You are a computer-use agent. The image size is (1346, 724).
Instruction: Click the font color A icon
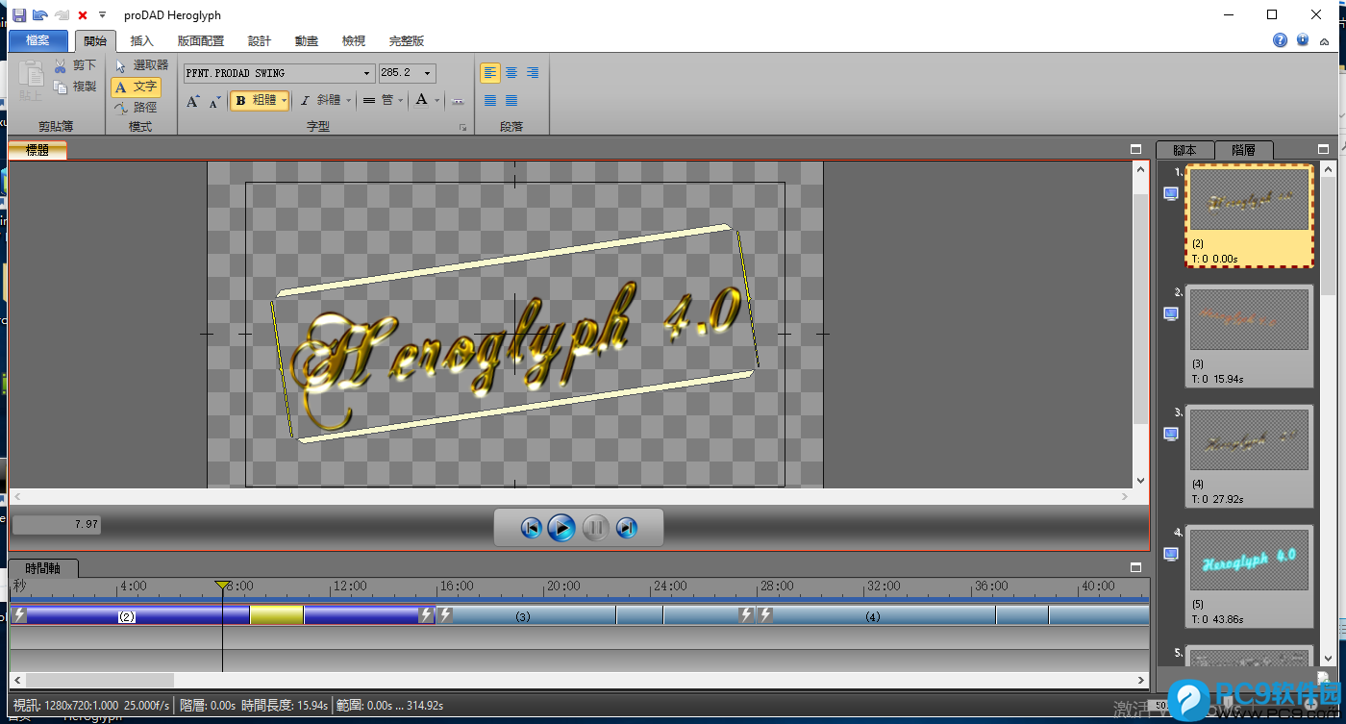421,100
